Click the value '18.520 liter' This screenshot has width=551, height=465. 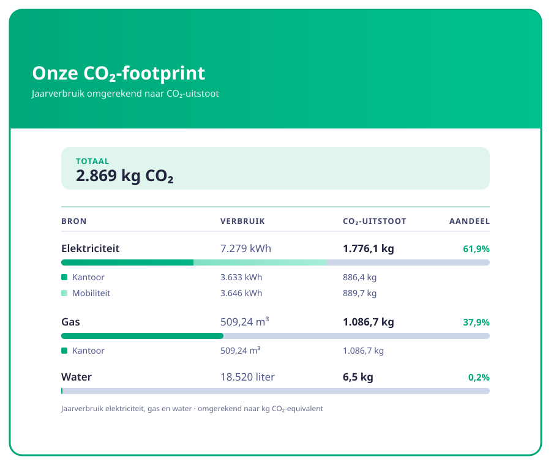[x=247, y=377]
